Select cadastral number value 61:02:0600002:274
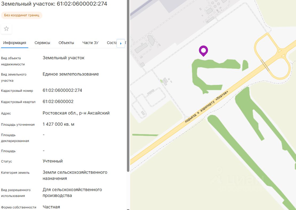Viewport: 296px width, 210px height. (x=62, y=90)
